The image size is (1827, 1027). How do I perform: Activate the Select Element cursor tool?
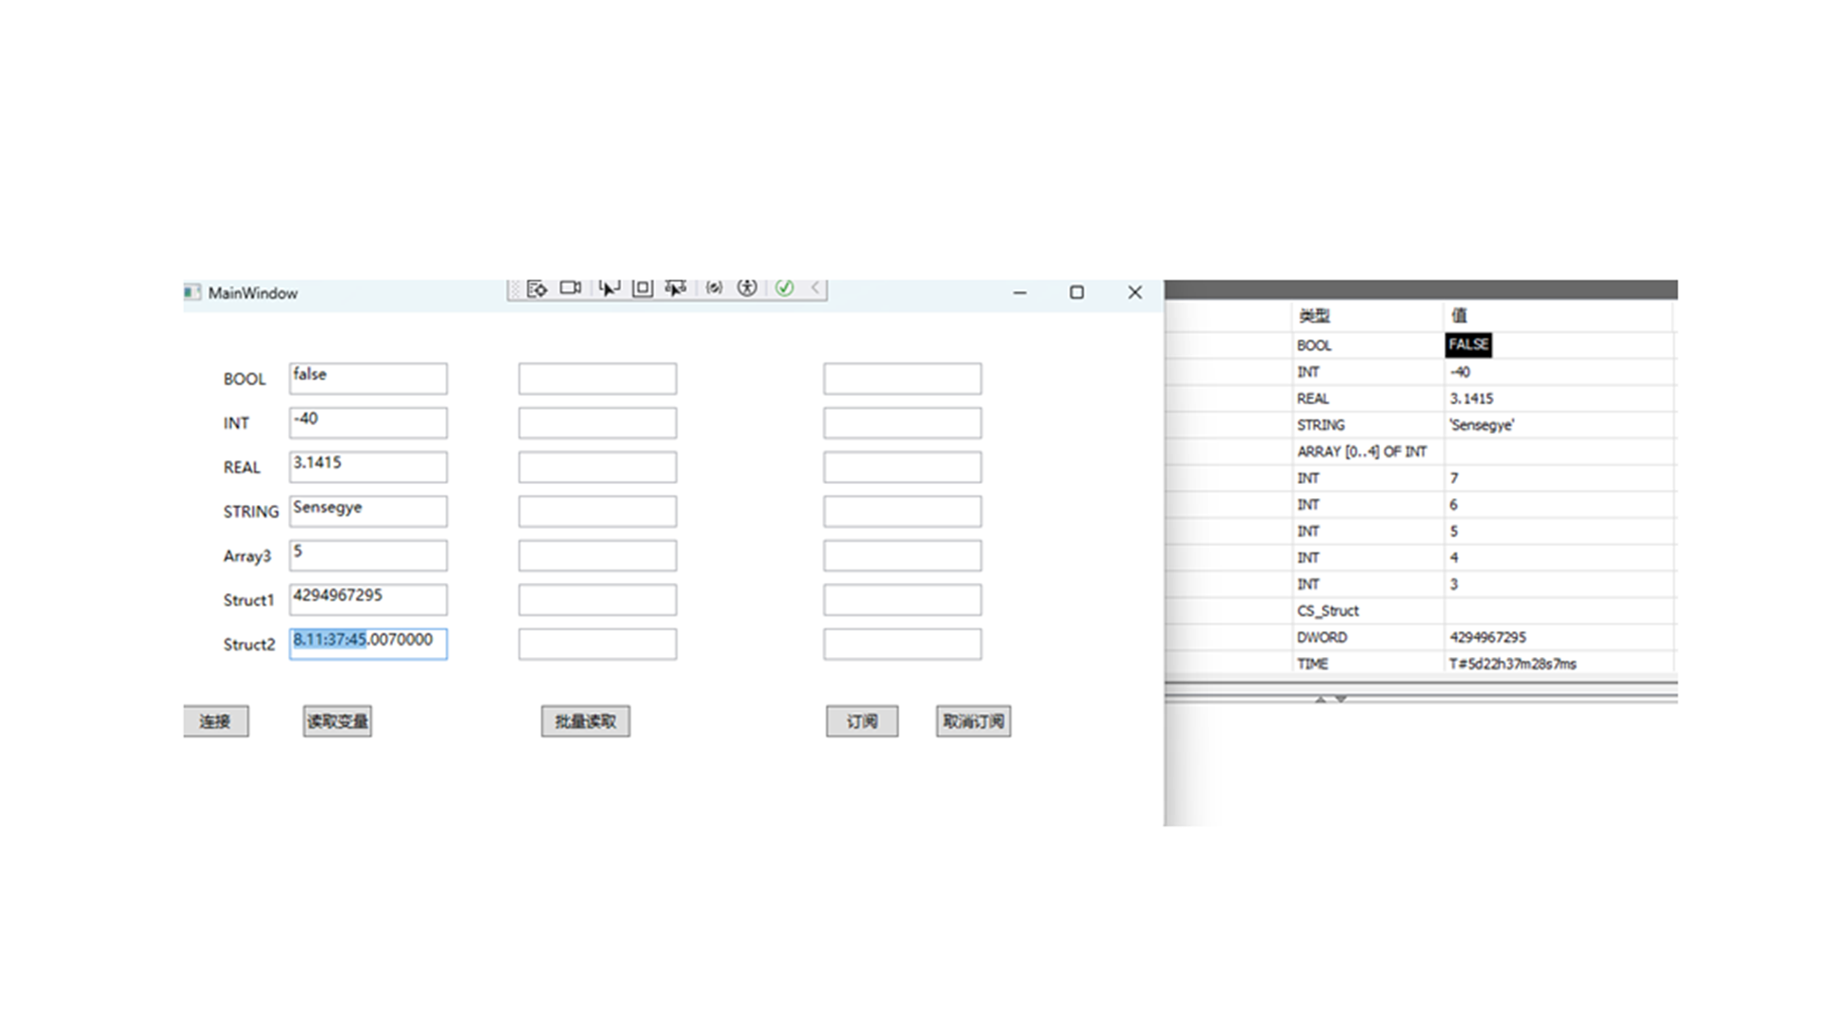tap(609, 287)
